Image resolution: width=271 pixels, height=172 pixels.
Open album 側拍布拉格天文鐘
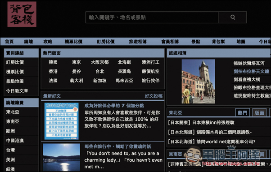[251, 71]
